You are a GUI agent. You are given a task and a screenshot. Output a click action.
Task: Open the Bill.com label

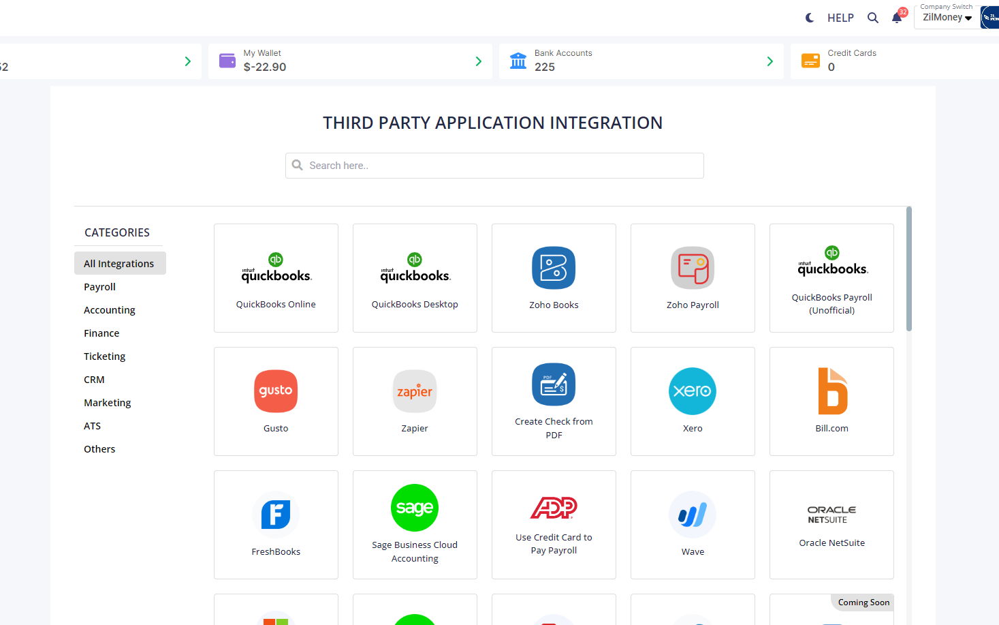tap(832, 429)
